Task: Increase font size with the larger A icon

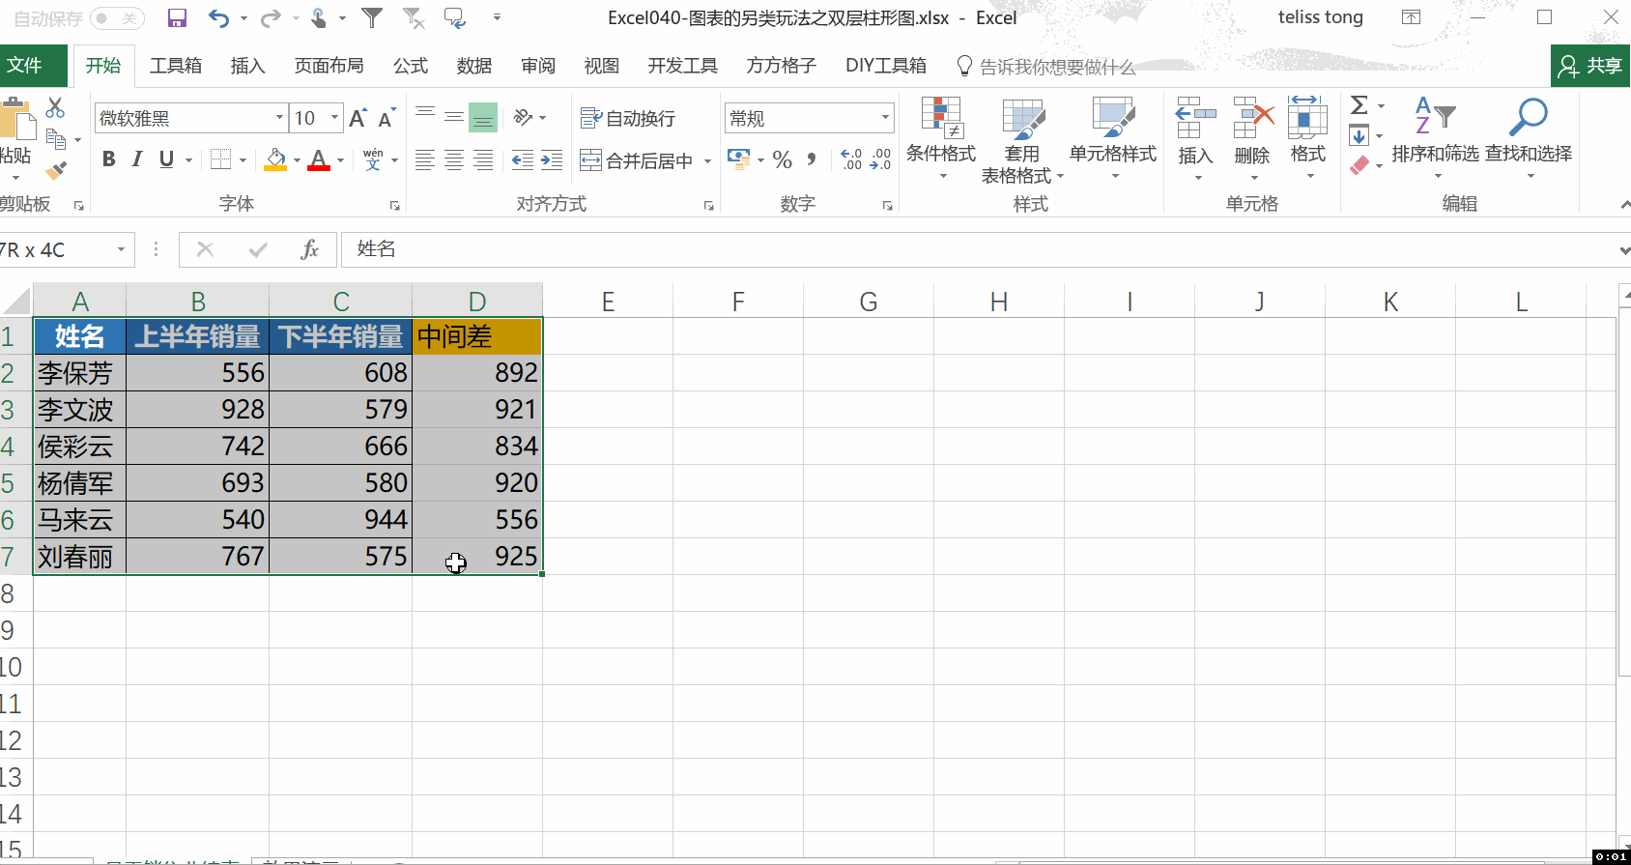Action: point(358,118)
